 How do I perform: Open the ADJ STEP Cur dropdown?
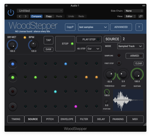pyautogui.click(x=94, y=49)
